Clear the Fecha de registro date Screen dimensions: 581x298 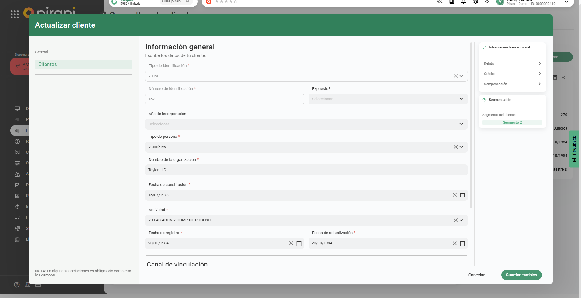click(x=291, y=243)
